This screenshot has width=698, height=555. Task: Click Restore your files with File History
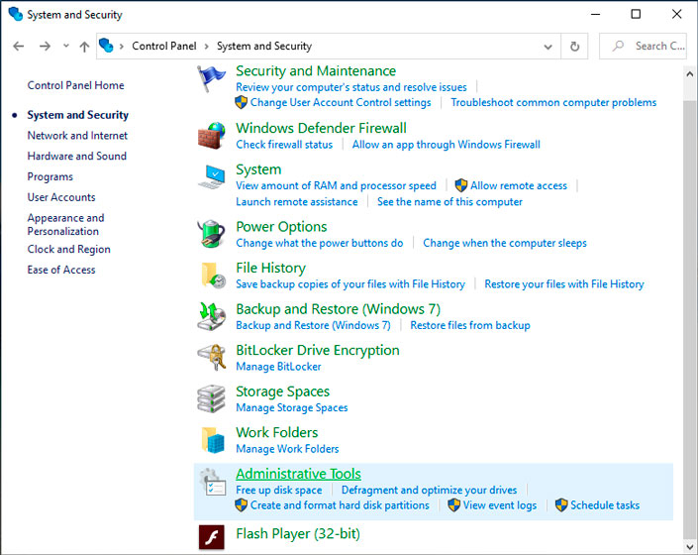564,284
